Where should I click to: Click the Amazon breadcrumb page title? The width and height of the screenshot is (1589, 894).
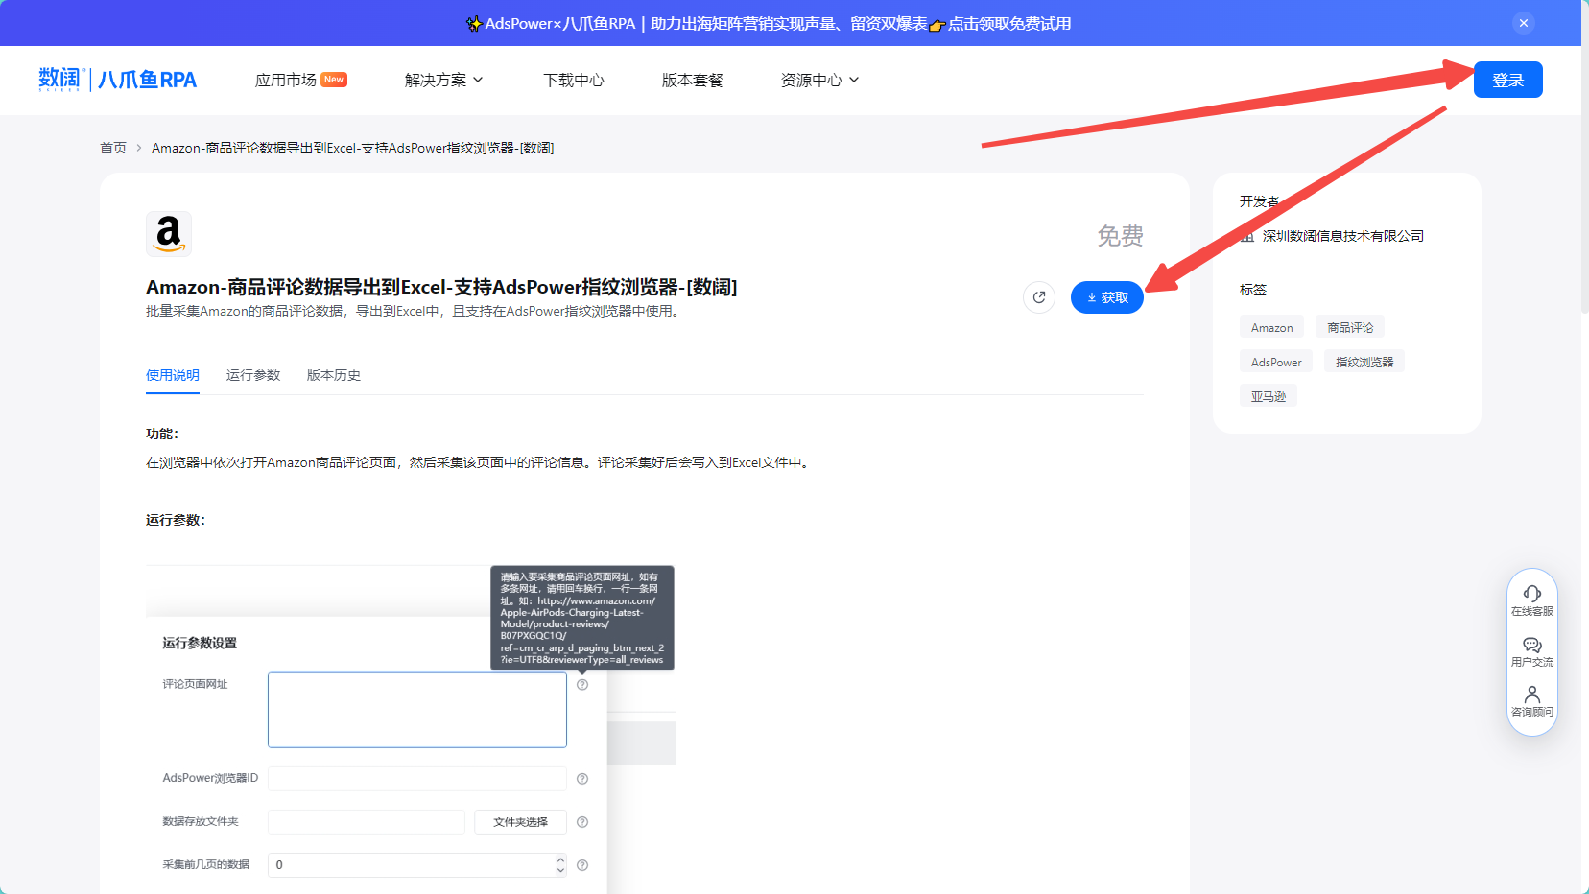tap(353, 148)
